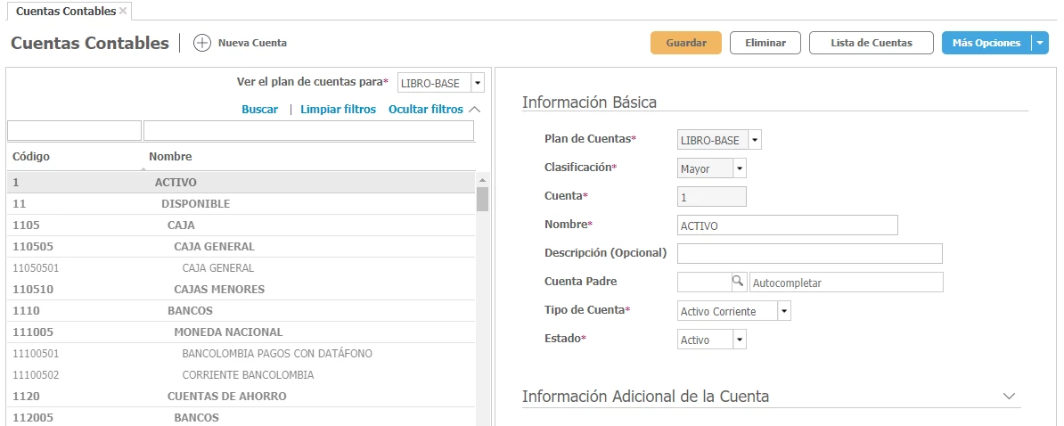Open the Más Opciones dropdown arrow

click(1039, 43)
